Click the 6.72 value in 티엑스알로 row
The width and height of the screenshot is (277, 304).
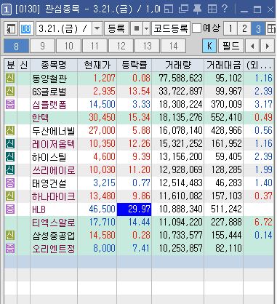coord(263,223)
